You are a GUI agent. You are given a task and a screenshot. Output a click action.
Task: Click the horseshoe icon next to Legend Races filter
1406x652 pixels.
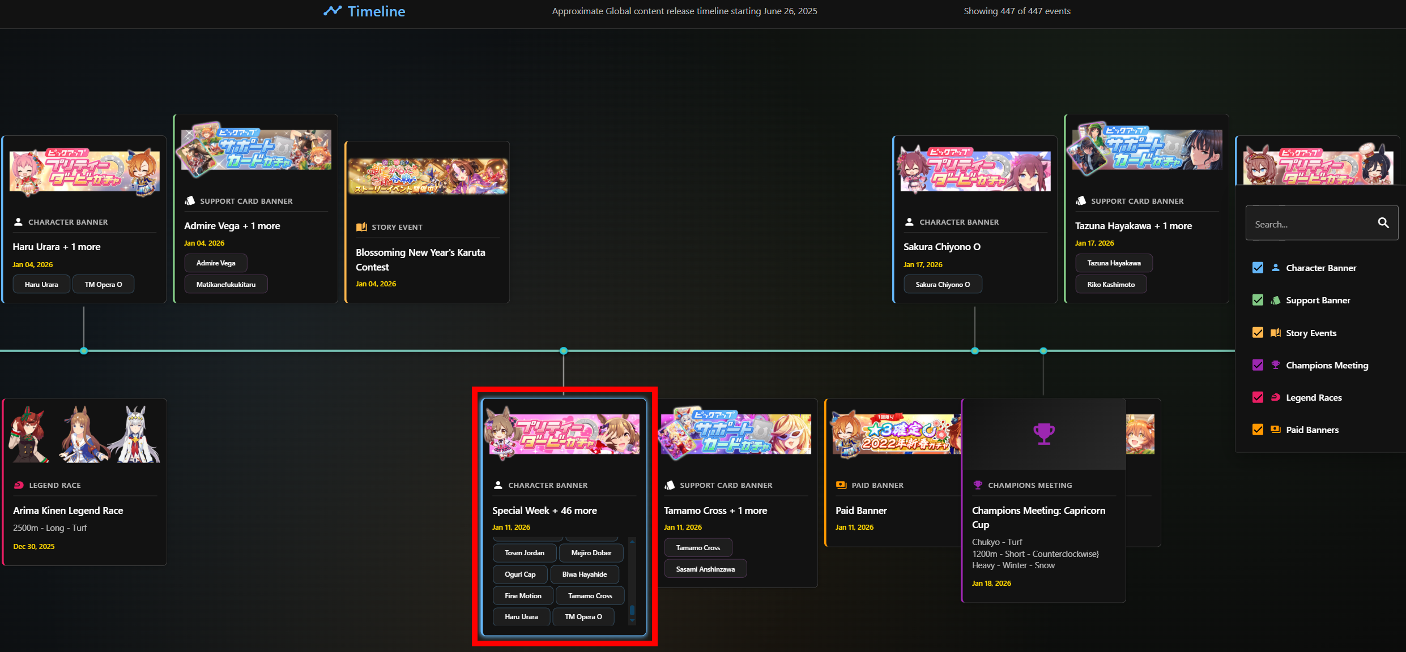[1275, 397]
